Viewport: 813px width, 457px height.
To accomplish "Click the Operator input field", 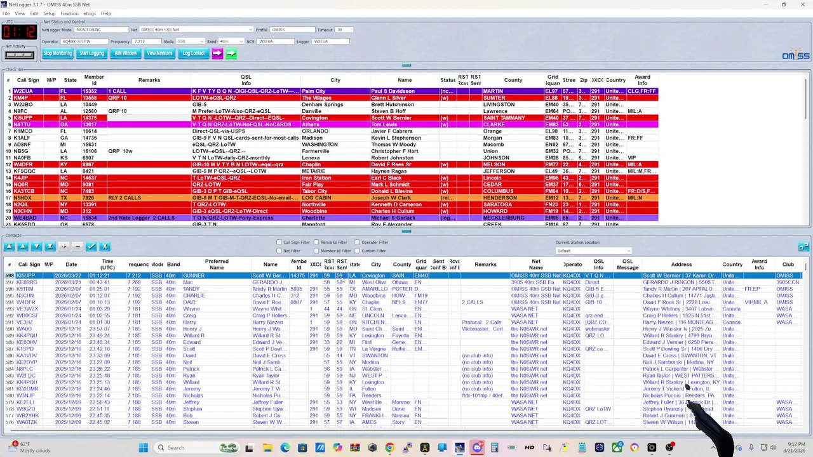I will (x=84, y=41).
